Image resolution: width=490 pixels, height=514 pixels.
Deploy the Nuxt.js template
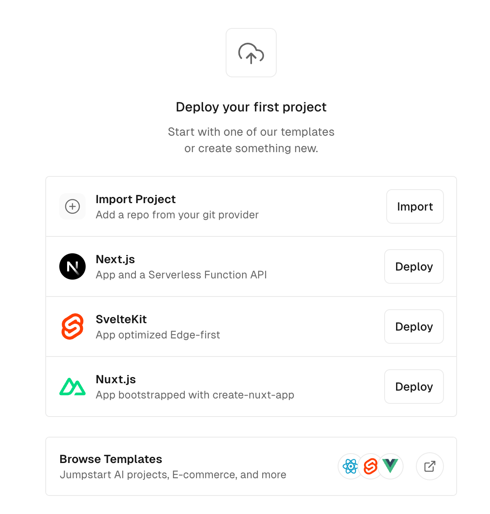pyautogui.click(x=414, y=387)
